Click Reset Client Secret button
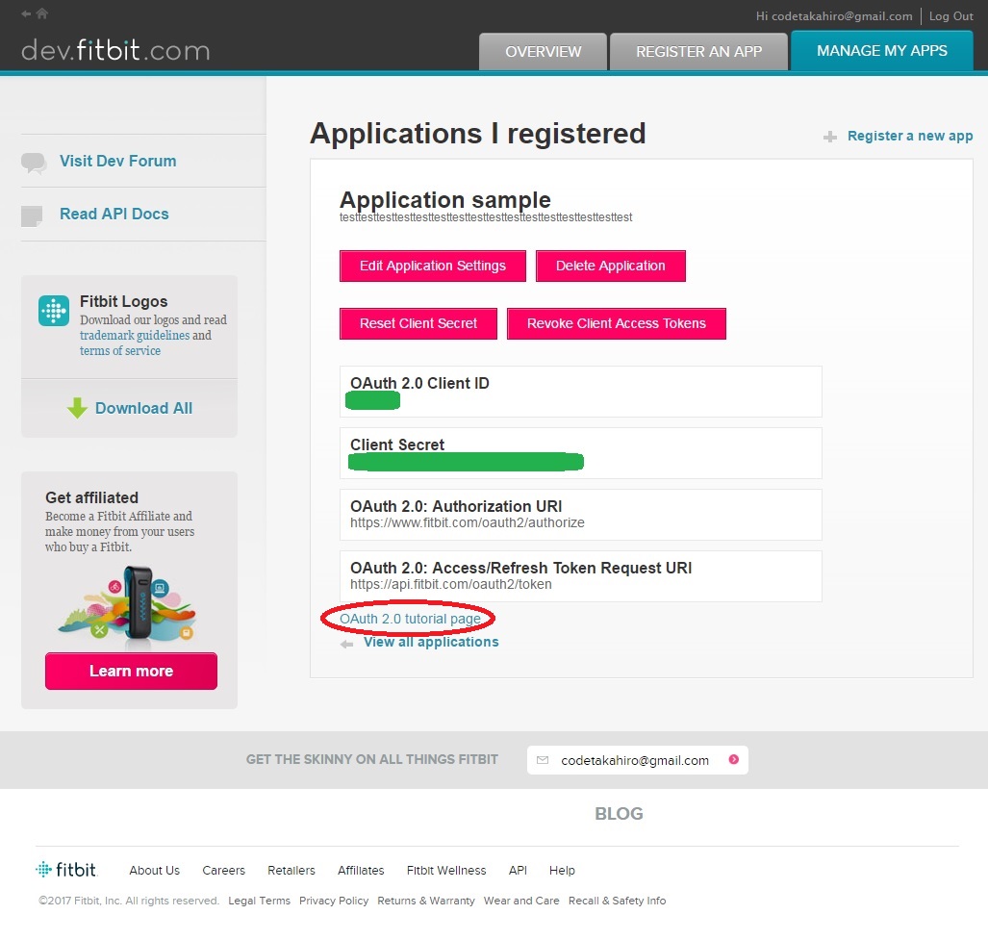The height and width of the screenshot is (940, 988). [418, 324]
